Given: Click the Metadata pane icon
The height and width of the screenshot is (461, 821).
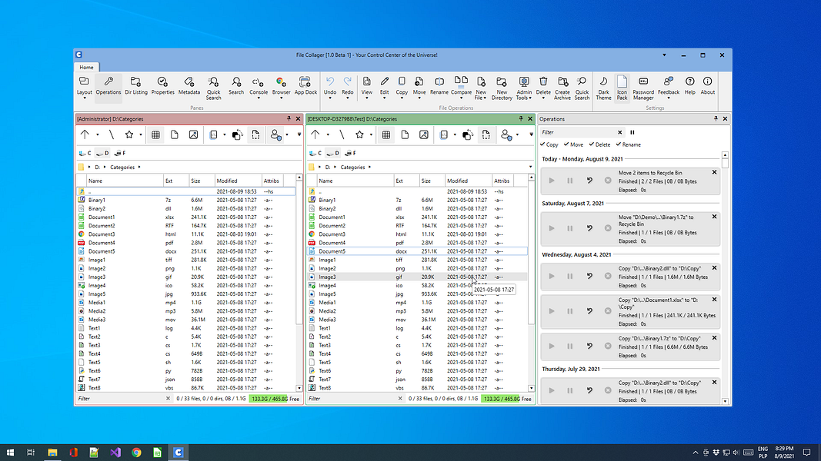Looking at the screenshot, I should point(189,85).
